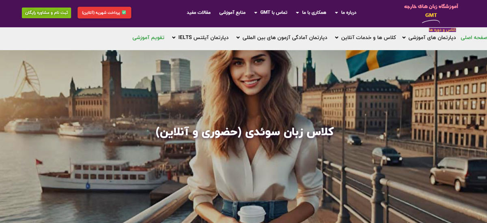This screenshot has height=223, width=487.
Task: Open the دپارتمان های آموزشی submenu arrow
Action: pos(404,38)
